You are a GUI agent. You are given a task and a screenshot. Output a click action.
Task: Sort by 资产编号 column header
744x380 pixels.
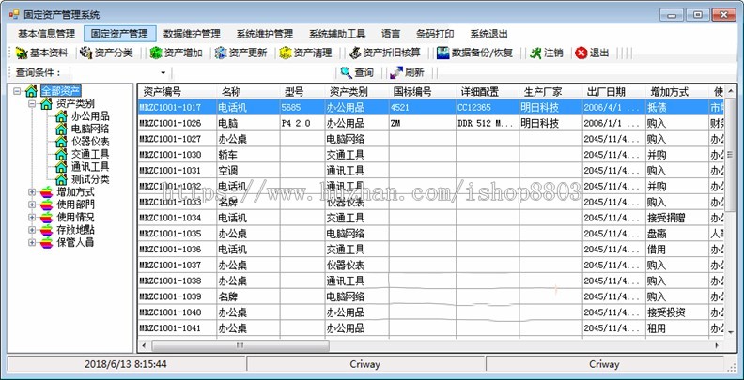click(177, 91)
